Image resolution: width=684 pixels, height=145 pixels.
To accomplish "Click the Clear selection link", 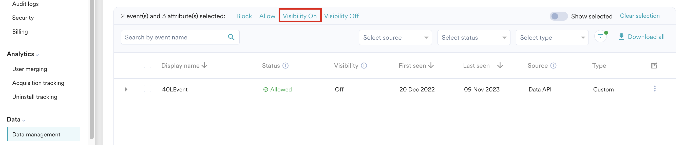I will point(639,16).
